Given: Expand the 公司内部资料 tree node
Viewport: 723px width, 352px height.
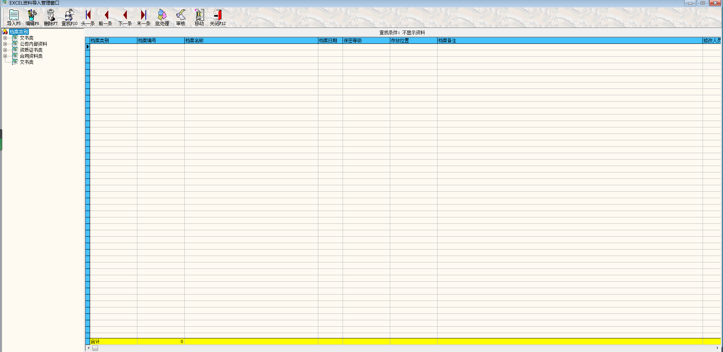Looking at the screenshot, I should pos(5,44).
